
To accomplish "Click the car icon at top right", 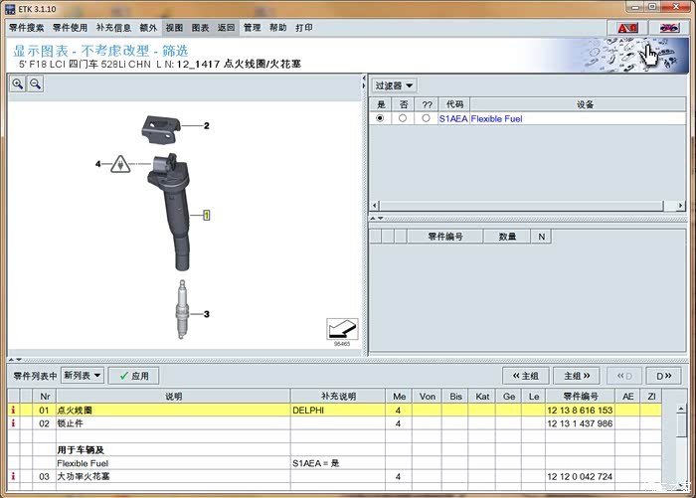I will point(668,28).
